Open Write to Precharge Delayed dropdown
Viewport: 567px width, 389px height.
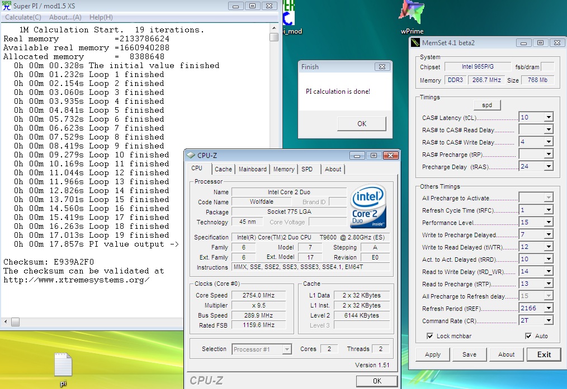point(549,234)
